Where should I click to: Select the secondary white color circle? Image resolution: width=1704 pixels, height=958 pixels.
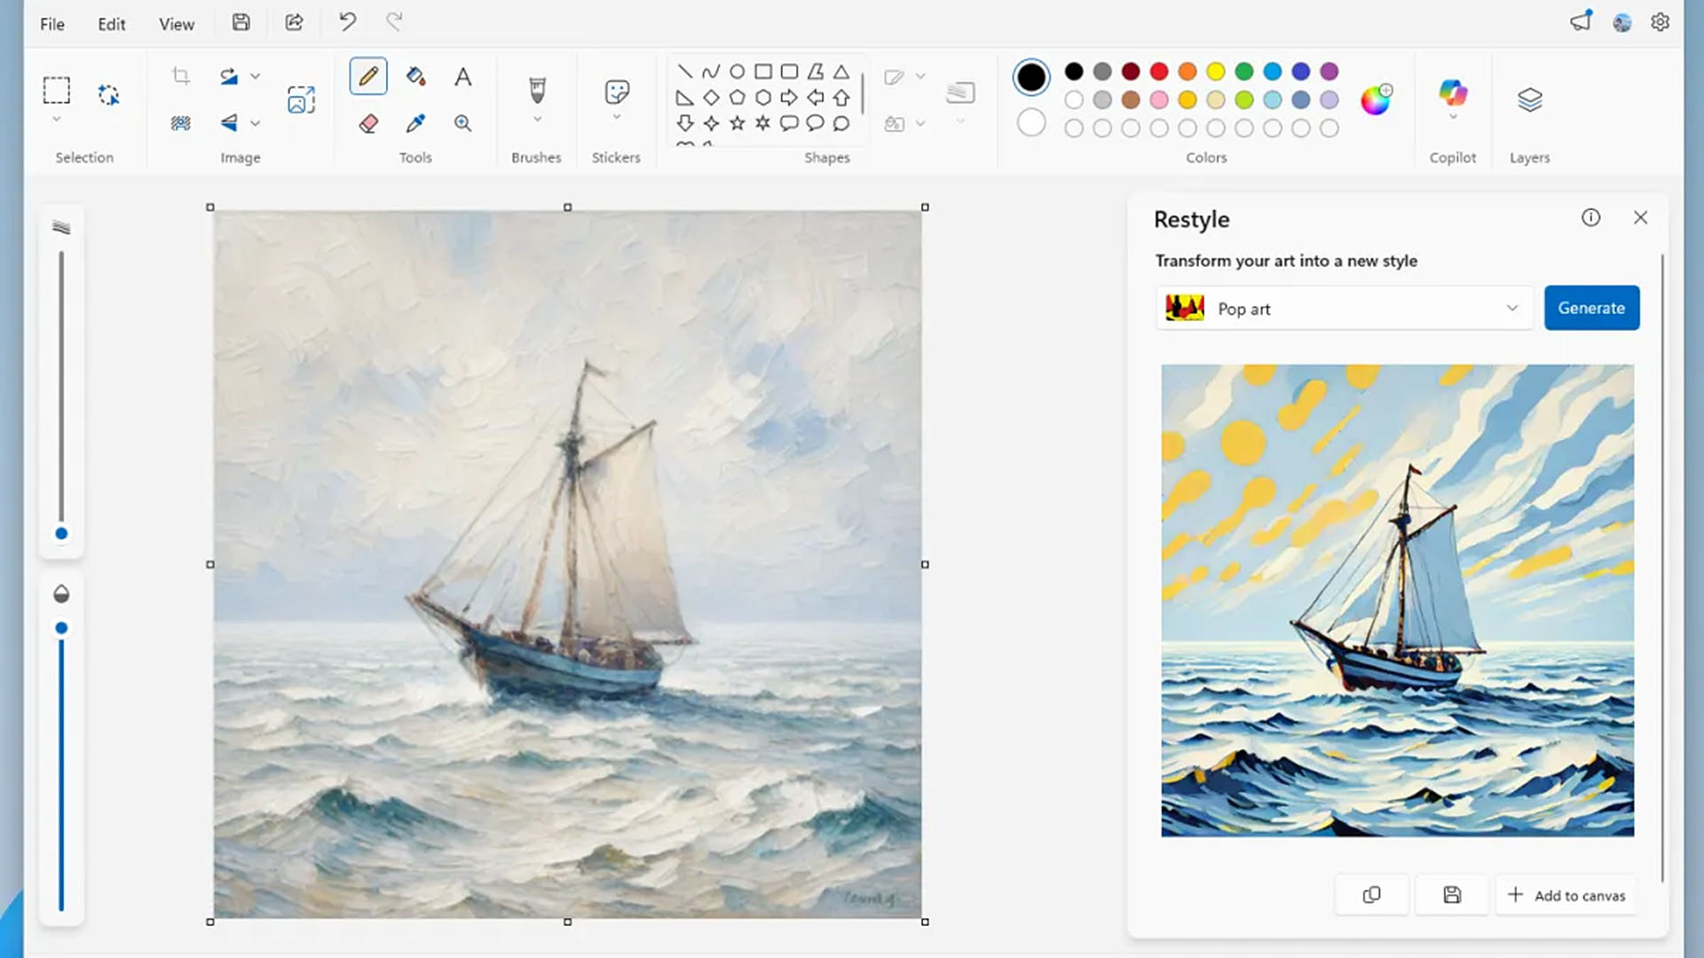1030,122
